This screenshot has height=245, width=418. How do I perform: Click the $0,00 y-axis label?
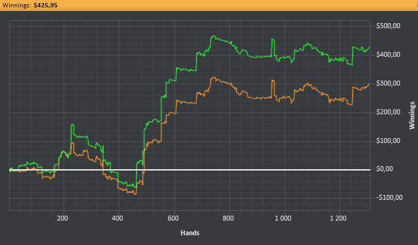pos(384,169)
